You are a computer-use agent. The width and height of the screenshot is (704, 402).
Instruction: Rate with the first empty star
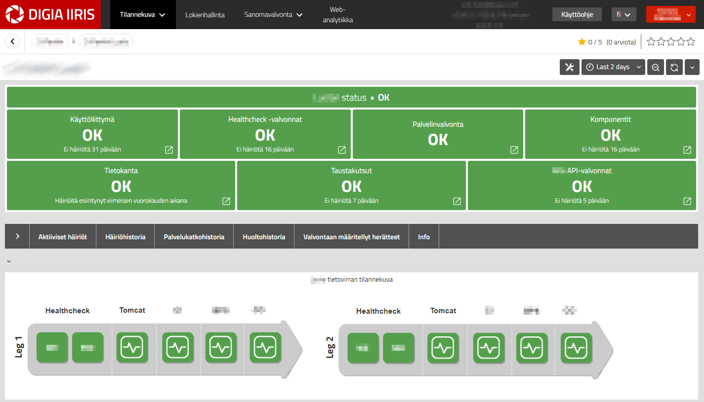(x=651, y=42)
